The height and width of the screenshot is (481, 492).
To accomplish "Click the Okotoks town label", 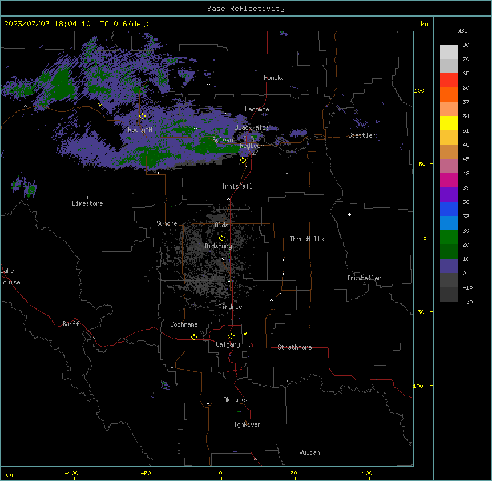I will 235,400.
